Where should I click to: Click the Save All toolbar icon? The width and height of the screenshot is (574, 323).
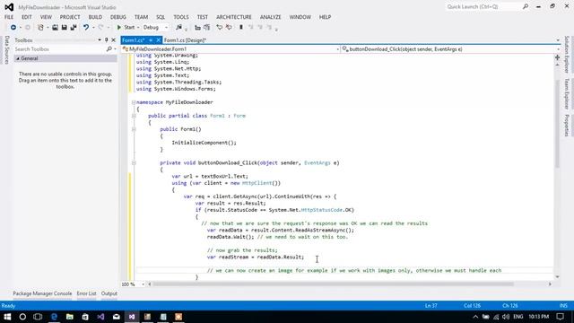pyautogui.click(x=74, y=28)
